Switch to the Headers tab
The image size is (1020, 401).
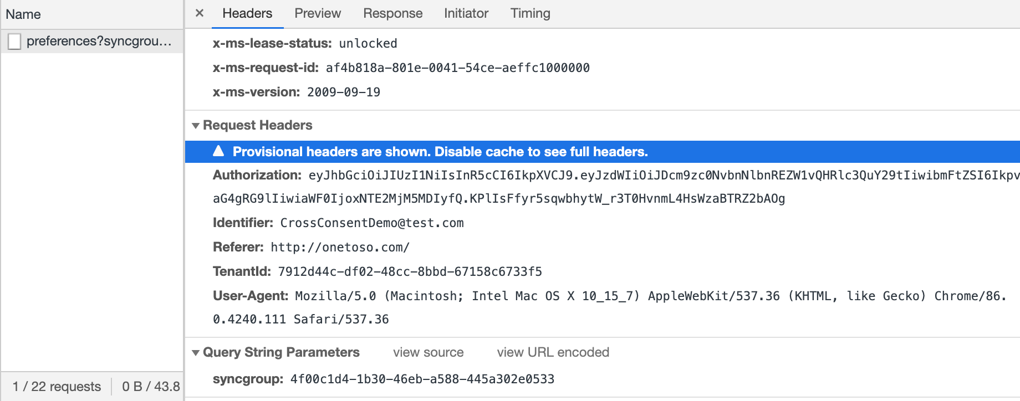[x=247, y=13]
